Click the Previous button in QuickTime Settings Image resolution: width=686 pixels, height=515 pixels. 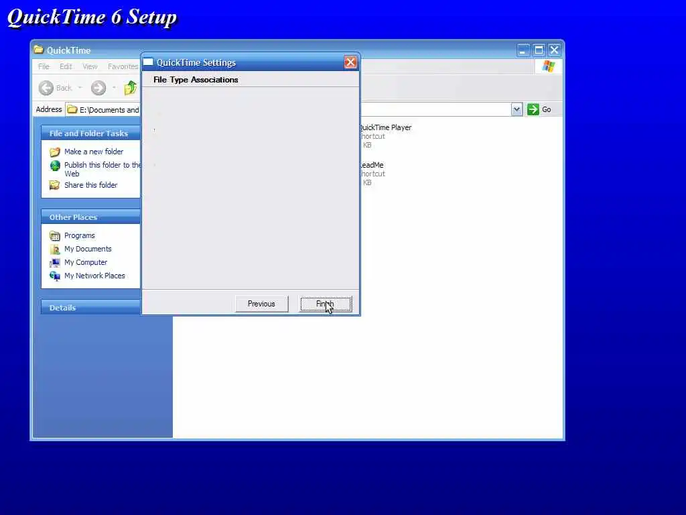coord(261,304)
